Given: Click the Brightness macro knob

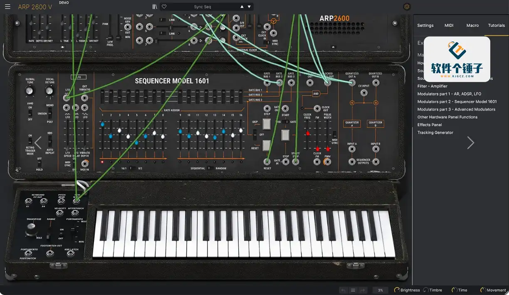Looking at the screenshot, I should pos(397,290).
